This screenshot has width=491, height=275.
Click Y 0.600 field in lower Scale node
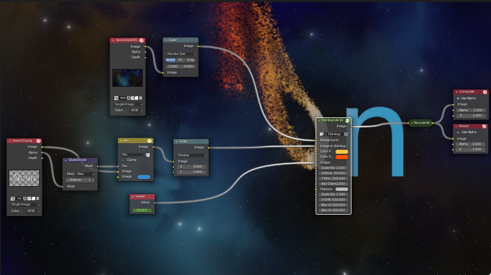coord(191,172)
